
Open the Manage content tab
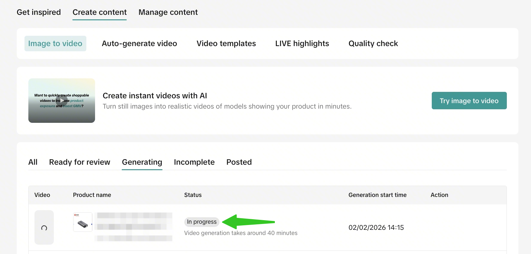168,12
